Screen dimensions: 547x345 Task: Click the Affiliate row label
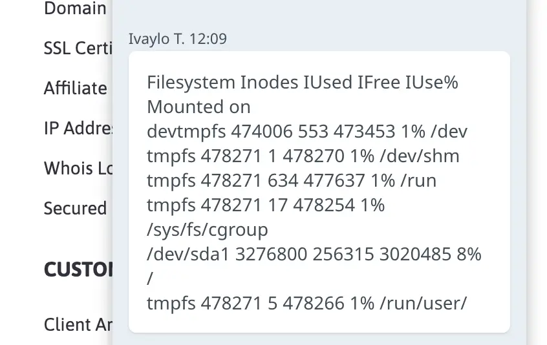(76, 88)
